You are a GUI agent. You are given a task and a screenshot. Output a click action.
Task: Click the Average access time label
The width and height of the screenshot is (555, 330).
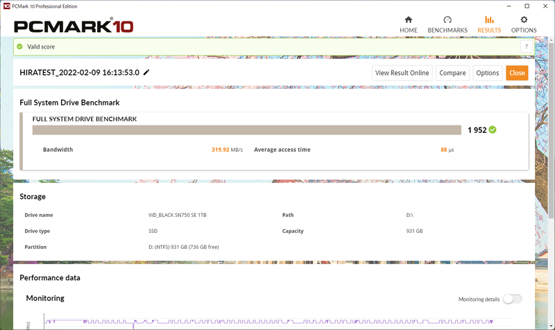(282, 150)
